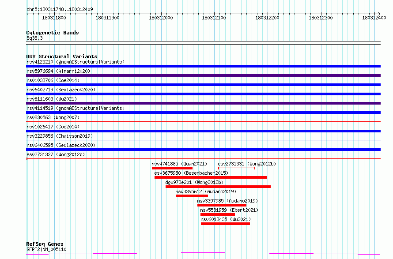Click the DGV Structural Variants track heading

click(x=62, y=56)
